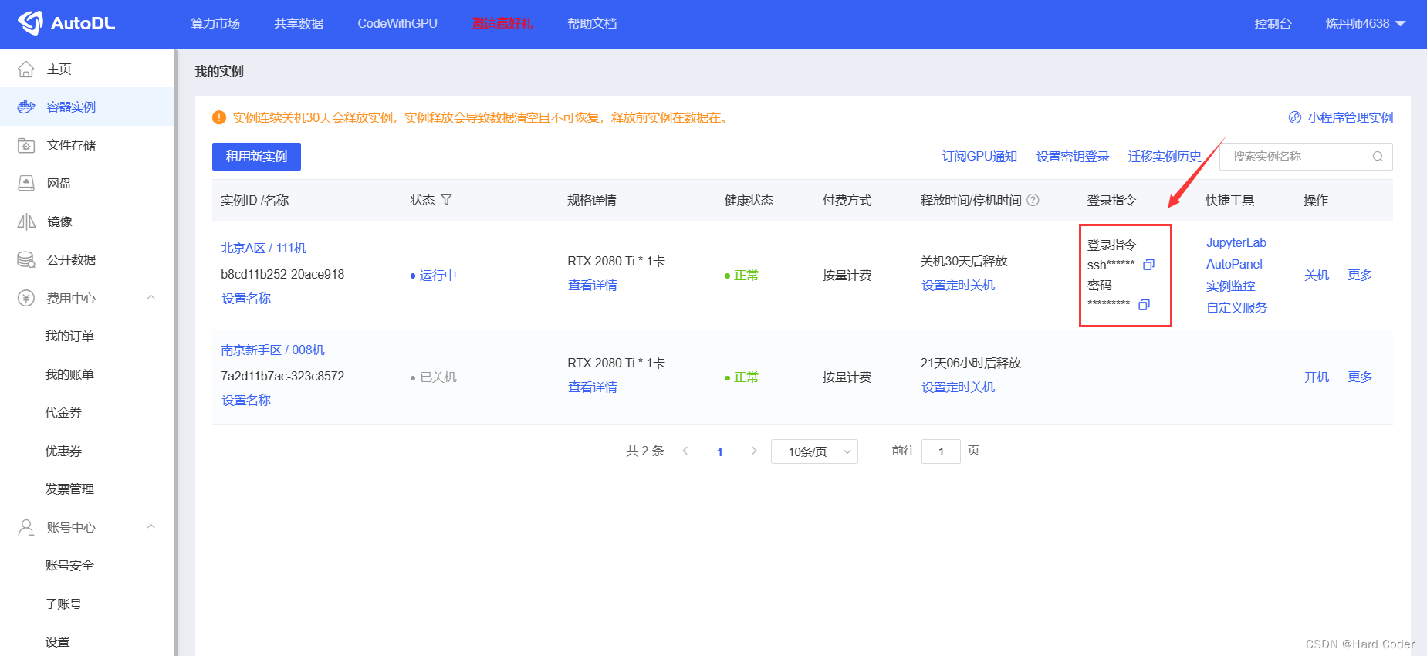The image size is (1427, 656).
Task: Click the 租用新实例 button
Action: (x=256, y=157)
